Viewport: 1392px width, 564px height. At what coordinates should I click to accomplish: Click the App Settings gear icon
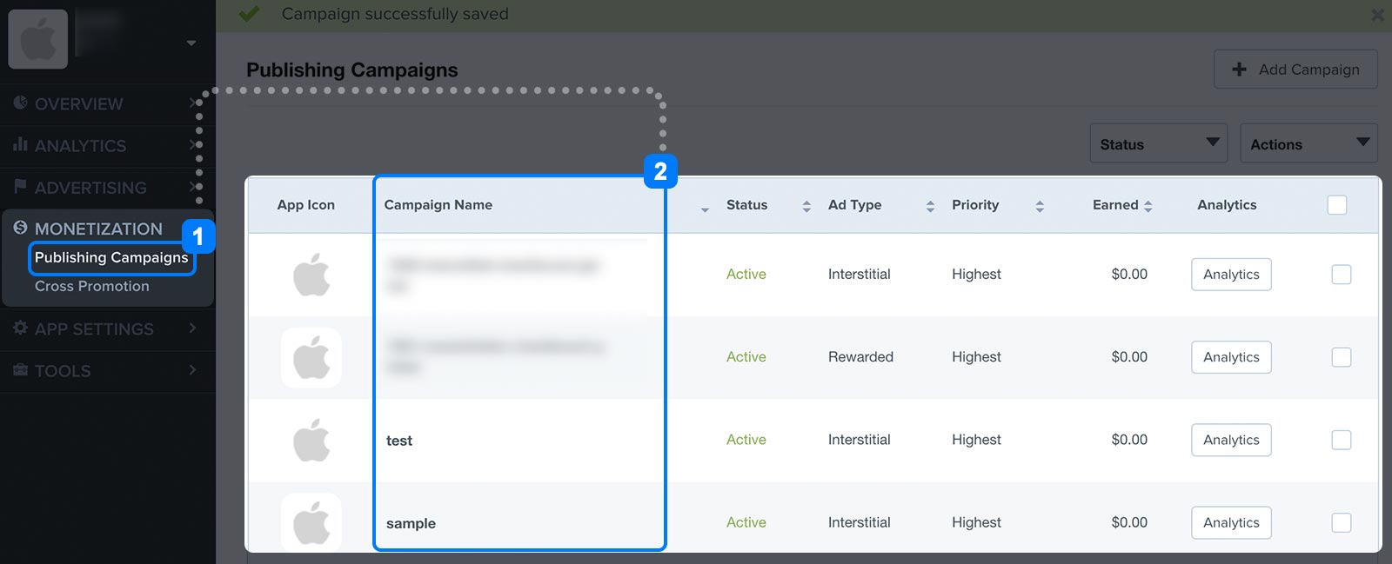click(x=20, y=328)
